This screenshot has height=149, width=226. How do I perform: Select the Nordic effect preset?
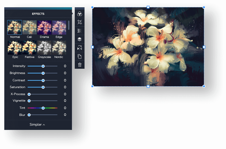(x=59, y=47)
